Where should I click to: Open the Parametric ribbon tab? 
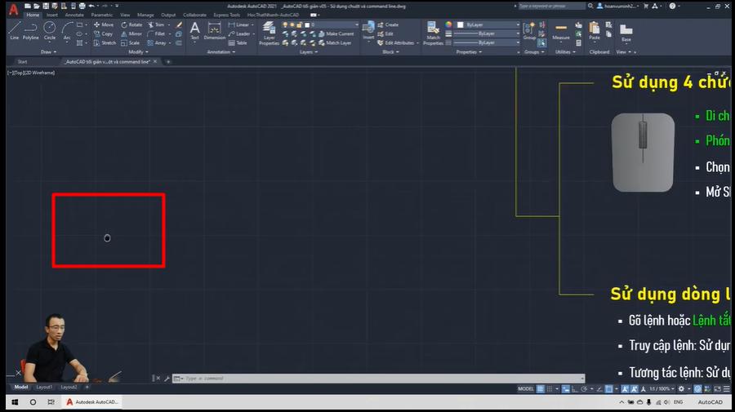pos(102,15)
